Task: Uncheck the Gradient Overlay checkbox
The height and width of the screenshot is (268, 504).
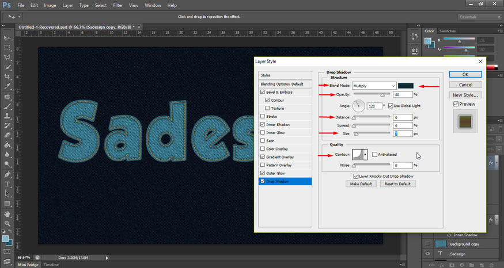Action: point(263,157)
